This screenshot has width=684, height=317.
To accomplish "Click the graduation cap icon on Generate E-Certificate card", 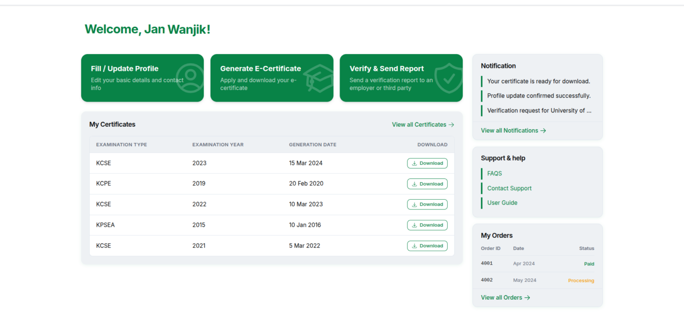I will [318, 78].
